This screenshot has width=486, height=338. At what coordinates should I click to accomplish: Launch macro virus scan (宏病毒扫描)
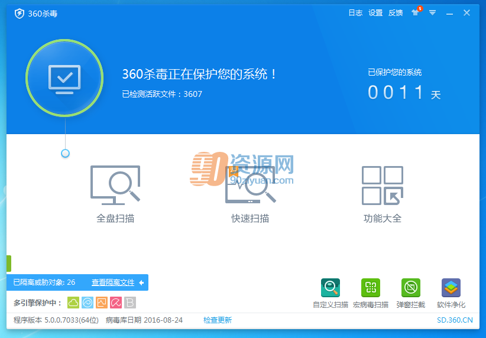pyautogui.click(x=370, y=293)
